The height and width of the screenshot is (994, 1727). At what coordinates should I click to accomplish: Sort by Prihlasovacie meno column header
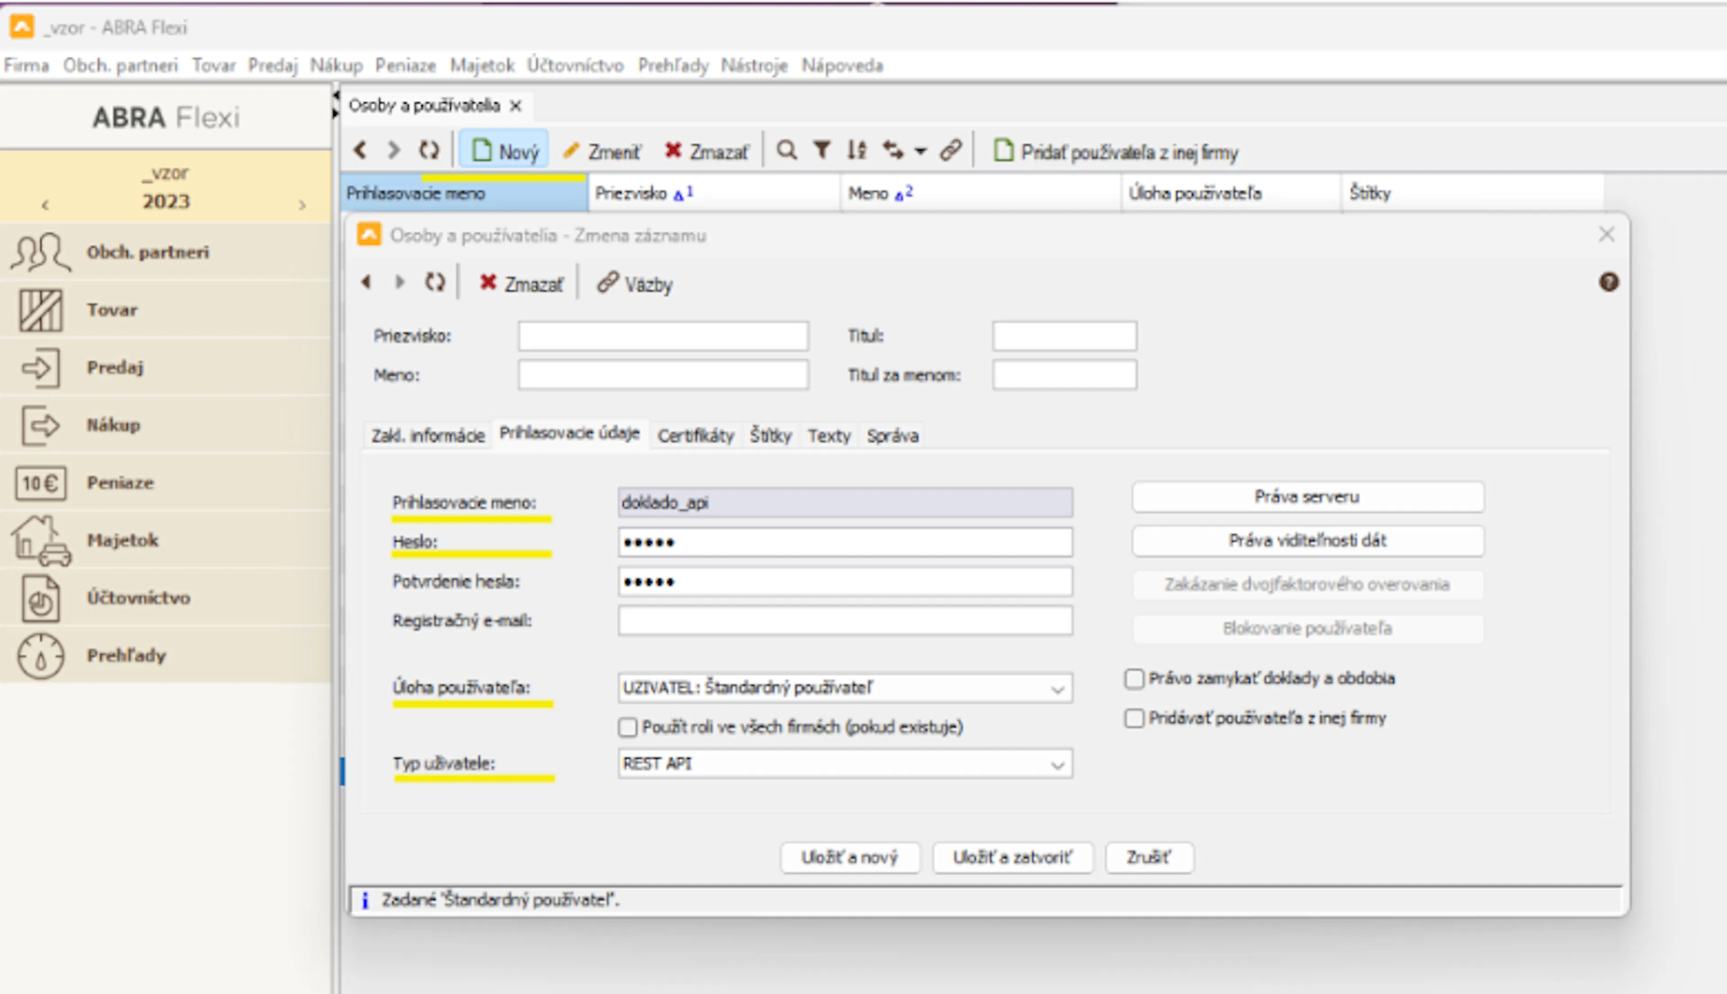(464, 193)
